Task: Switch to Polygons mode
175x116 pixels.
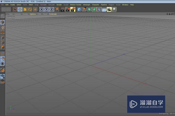Action: click(x=3, y=47)
